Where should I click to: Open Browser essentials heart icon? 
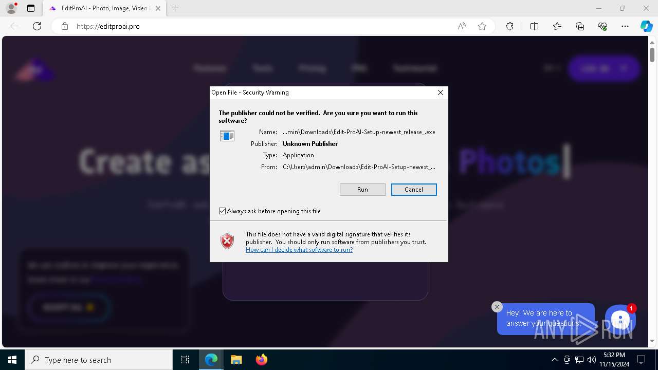click(x=602, y=26)
